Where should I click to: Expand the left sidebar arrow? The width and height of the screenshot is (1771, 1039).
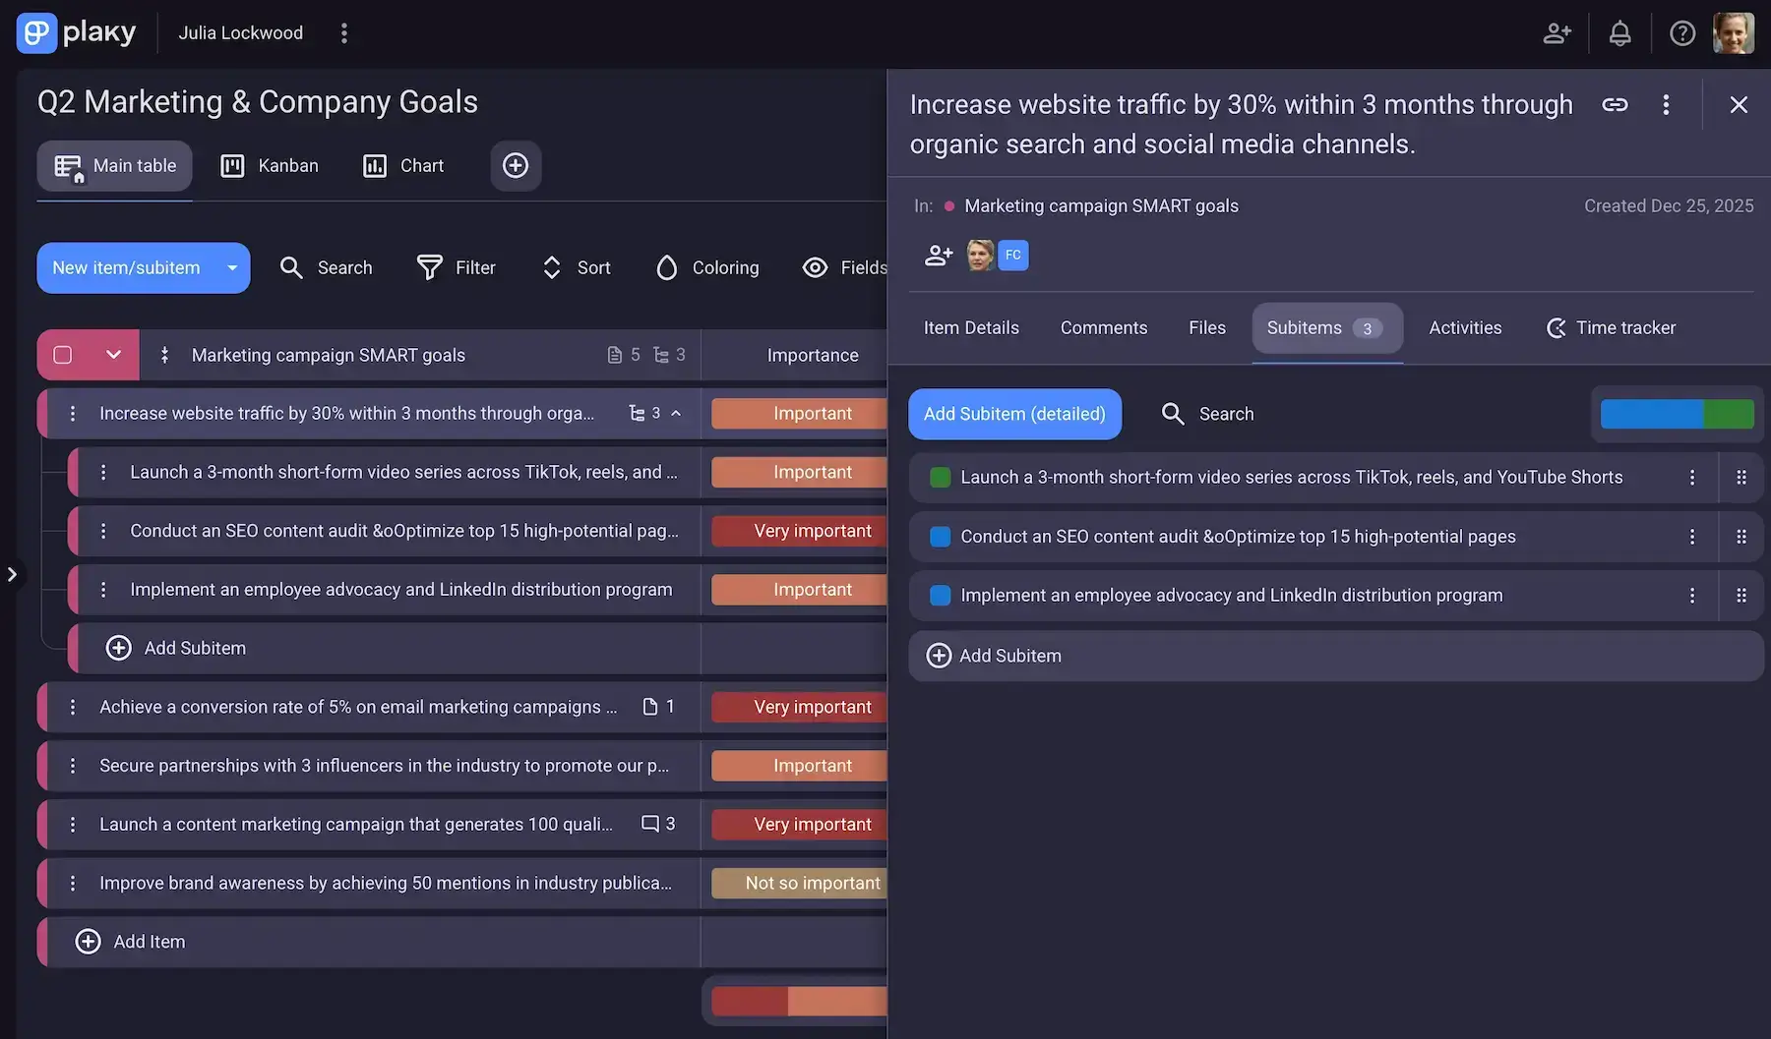tap(12, 574)
